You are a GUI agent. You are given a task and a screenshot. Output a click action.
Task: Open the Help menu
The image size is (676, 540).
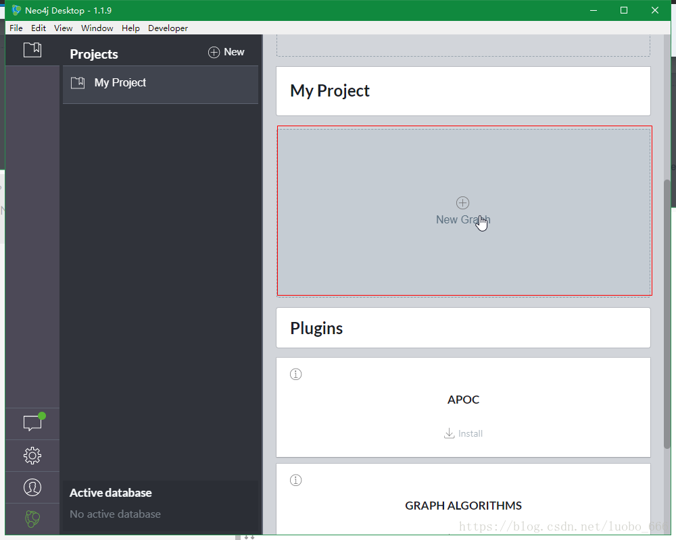tap(130, 28)
